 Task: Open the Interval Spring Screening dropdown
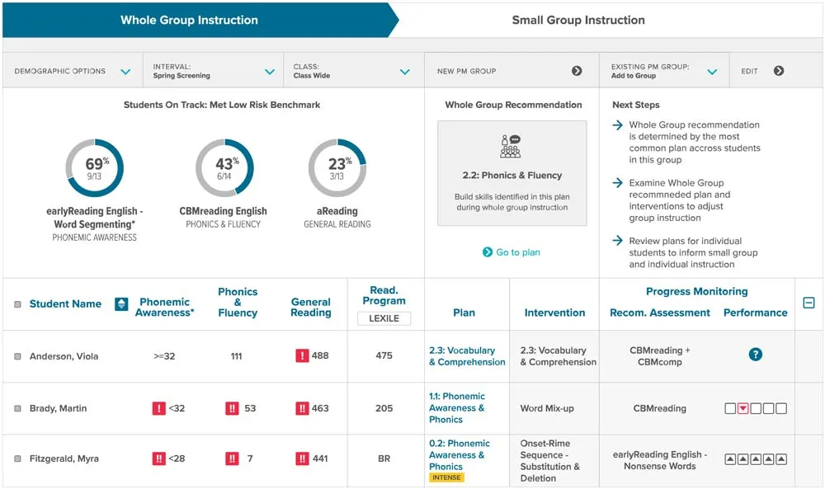click(x=270, y=72)
